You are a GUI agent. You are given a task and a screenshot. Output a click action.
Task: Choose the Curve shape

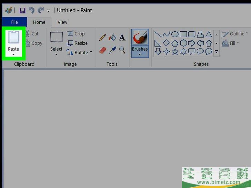(x=166, y=34)
